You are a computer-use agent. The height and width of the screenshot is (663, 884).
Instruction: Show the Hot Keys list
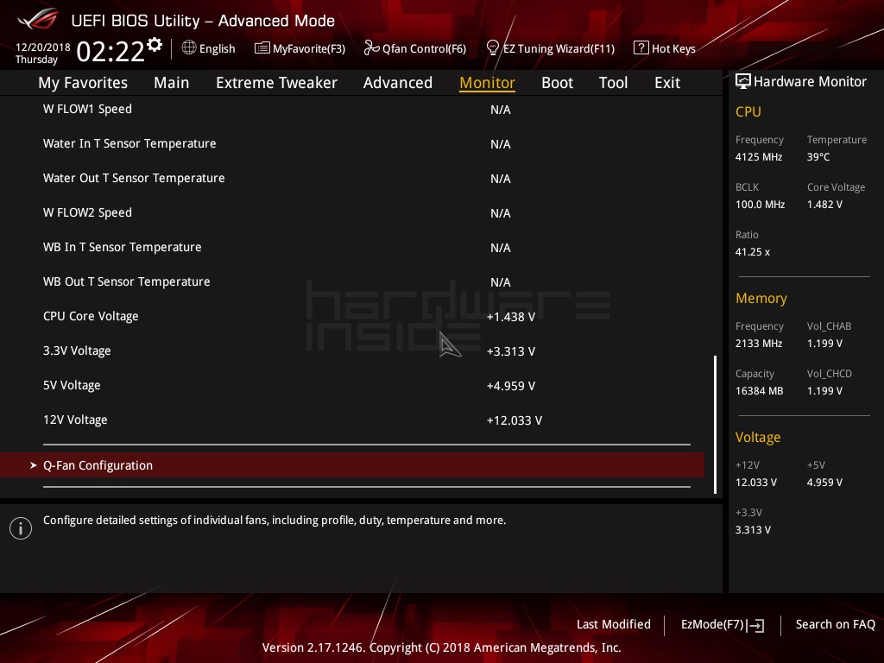[673, 49]
